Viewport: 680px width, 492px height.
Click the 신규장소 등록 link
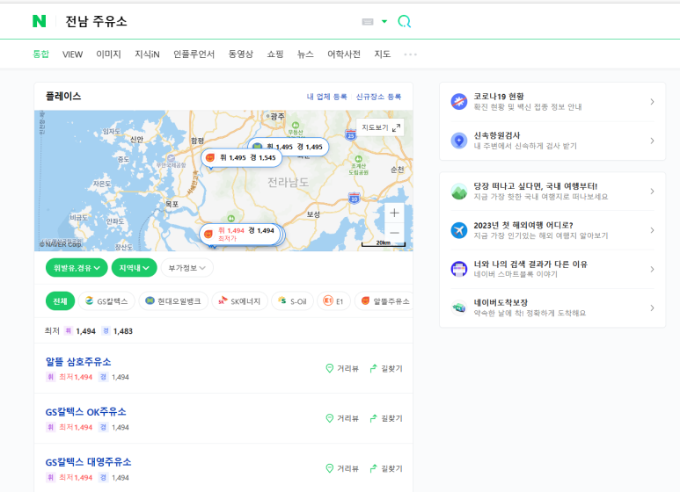378,97
